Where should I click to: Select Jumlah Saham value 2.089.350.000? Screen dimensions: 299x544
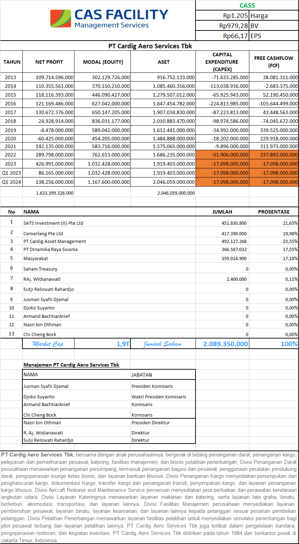point(226,344)
